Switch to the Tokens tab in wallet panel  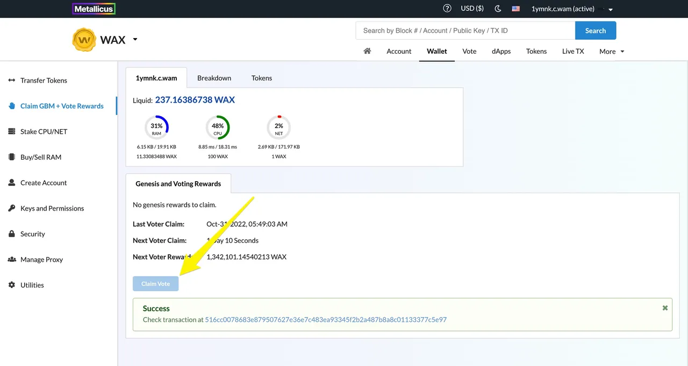(x=262, y=78)
